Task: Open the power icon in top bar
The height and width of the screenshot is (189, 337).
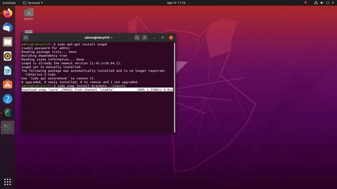Action: click(328, 3)
